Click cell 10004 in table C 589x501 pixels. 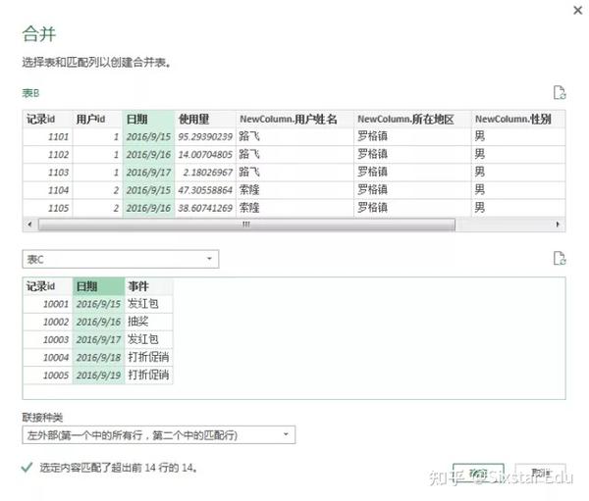tap(48, 357)
